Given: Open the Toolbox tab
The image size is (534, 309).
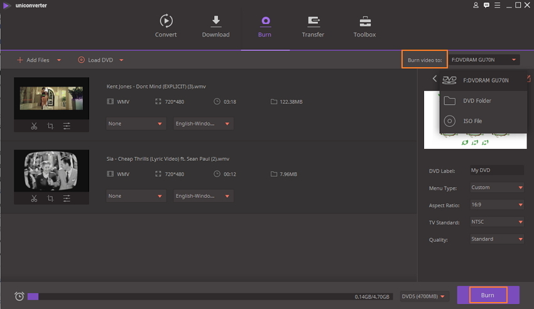Looking at the screenshot, I should coord(364,26).
